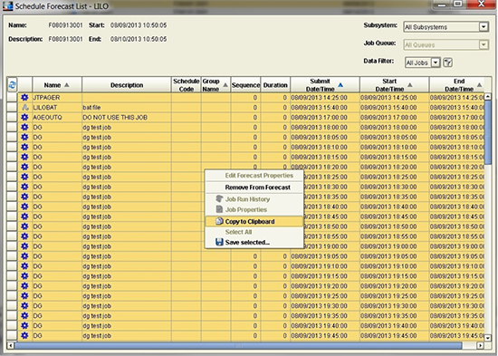Sort by the Submit Date/Time column arrow
Screen dimensions: 498x356
[340, 85]
